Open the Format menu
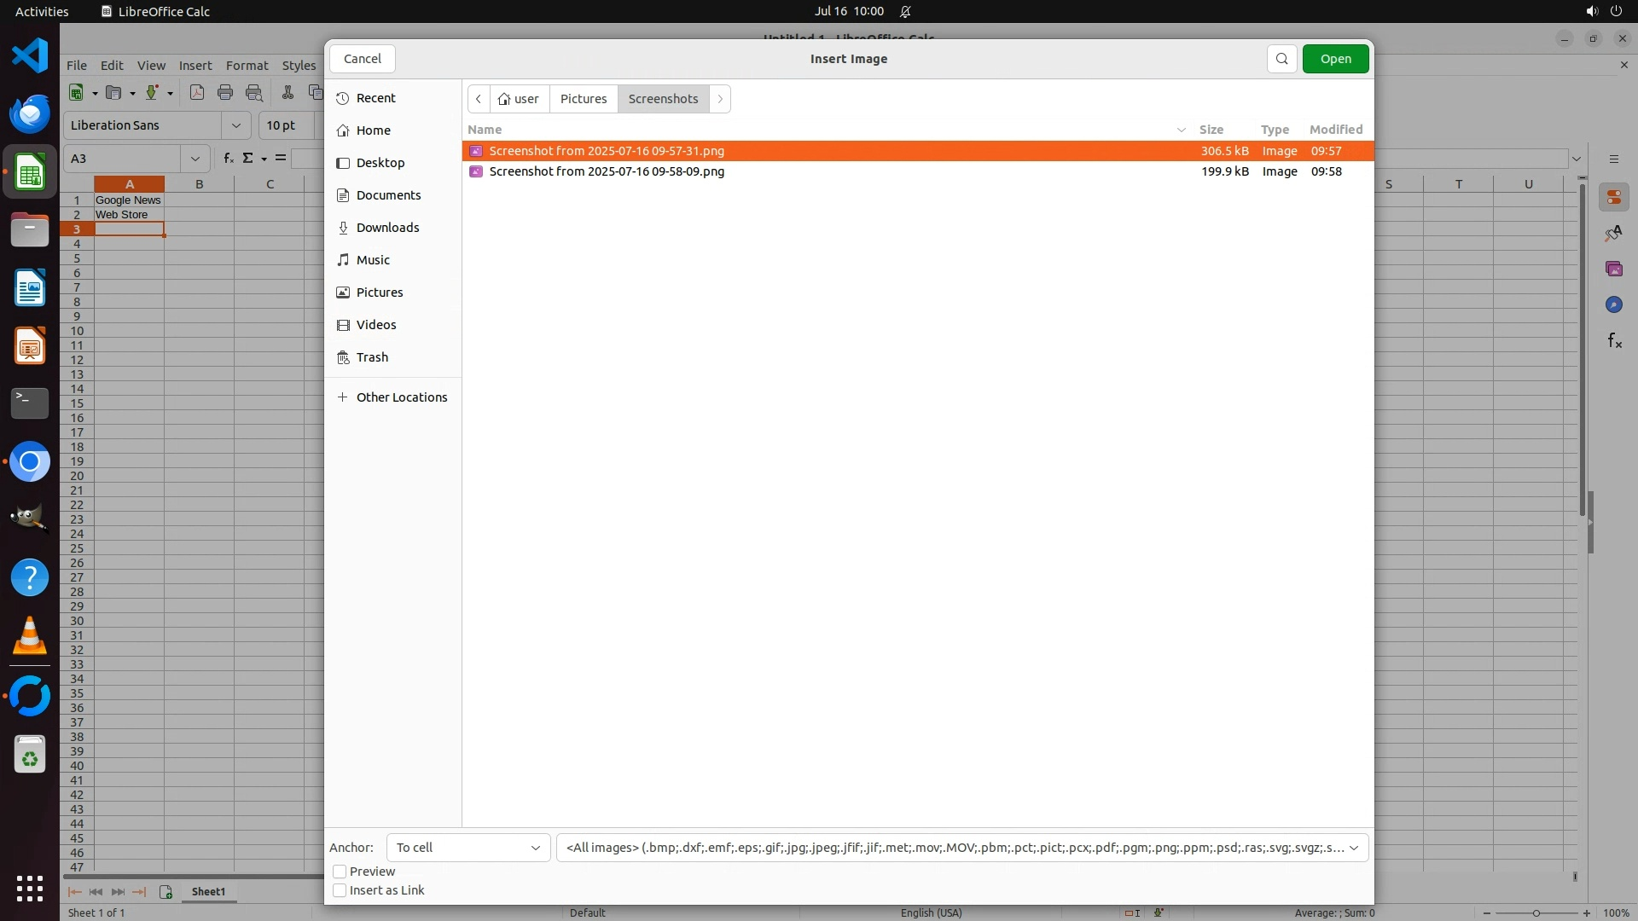This screenshot has width=1638, height=921. click(247, 66)
